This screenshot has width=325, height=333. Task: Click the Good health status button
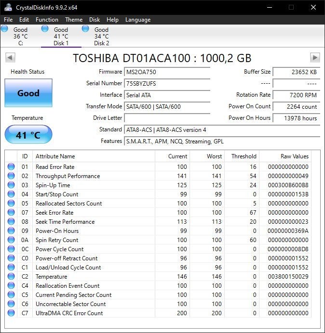28,93
